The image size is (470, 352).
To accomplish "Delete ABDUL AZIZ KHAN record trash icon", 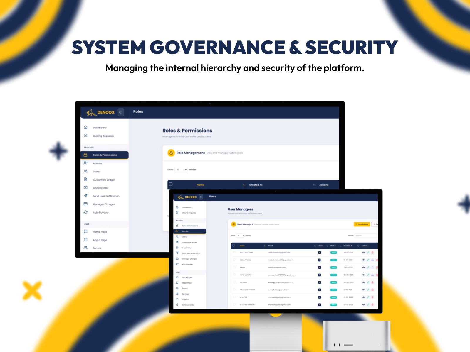I will 372,253.
